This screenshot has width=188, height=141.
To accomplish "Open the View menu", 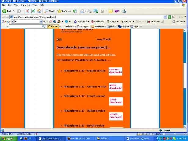I will tap(16, 5).
